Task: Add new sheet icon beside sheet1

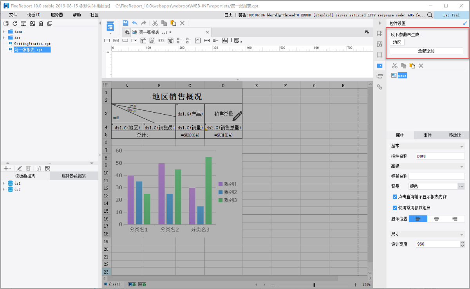Action: (x=132, y=284)
